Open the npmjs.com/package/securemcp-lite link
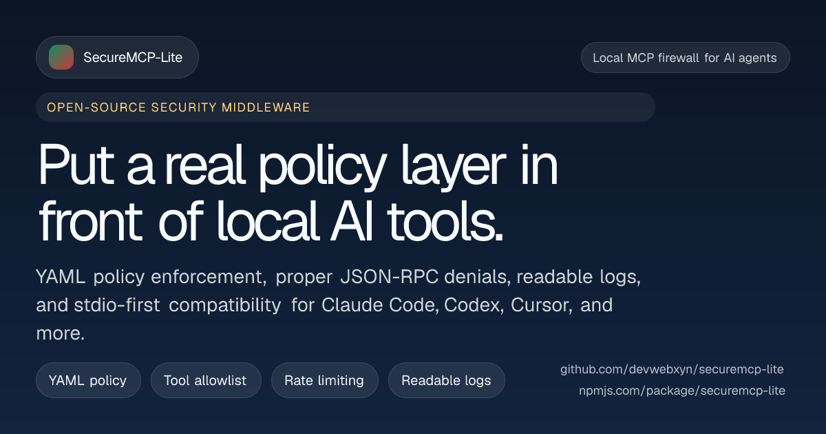The width and height of the screenshot is (826, 434). (682, 391)
